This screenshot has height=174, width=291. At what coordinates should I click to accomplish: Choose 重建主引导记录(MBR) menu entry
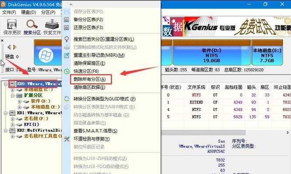click(x=99, y=55)
